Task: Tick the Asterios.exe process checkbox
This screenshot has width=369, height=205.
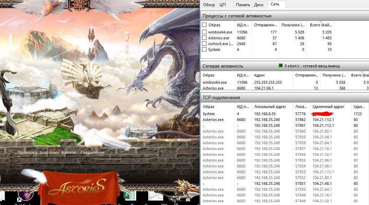Action: [x=204, y=38]
